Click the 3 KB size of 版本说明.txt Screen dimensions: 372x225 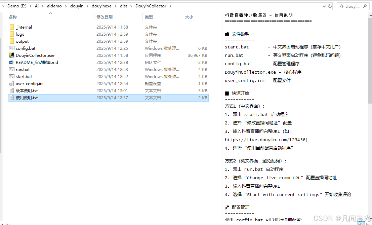point(203,91)
